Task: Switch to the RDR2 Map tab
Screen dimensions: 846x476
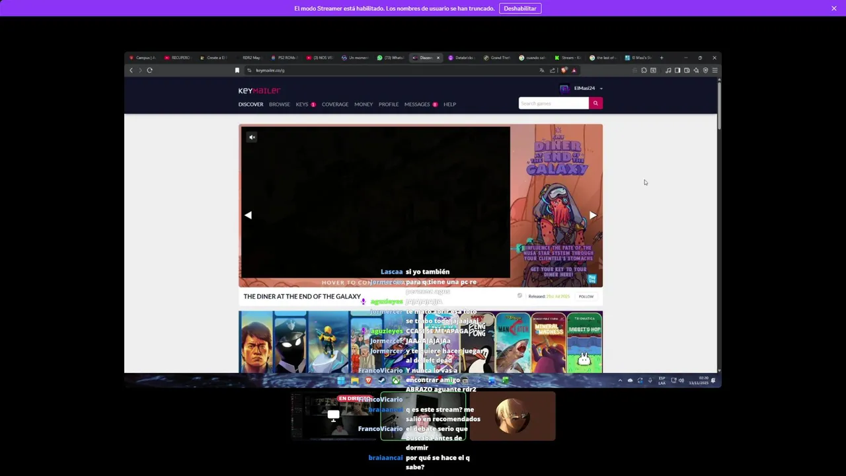Action: pyautogui.click(x=249, y=58)
